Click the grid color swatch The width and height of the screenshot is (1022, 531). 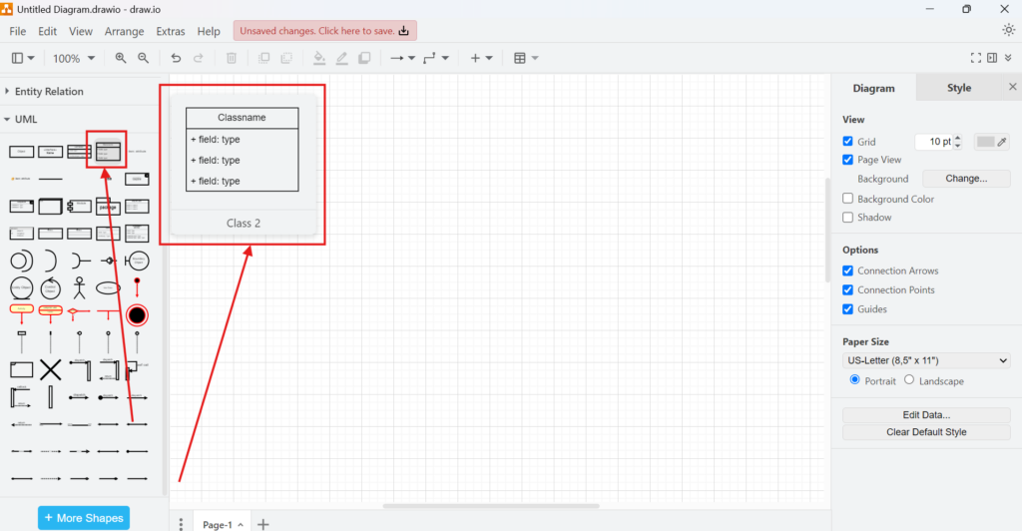click(x=985, y=142)
